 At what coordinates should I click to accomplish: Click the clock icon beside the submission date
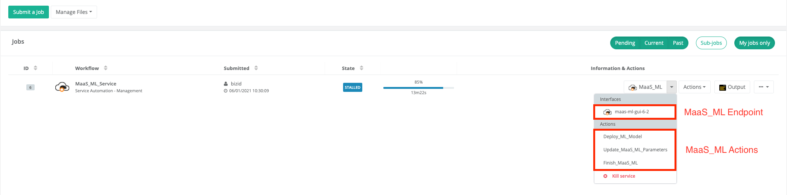[x=226, y=91]
